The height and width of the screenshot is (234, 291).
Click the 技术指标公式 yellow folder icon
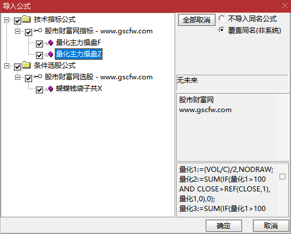27,19
